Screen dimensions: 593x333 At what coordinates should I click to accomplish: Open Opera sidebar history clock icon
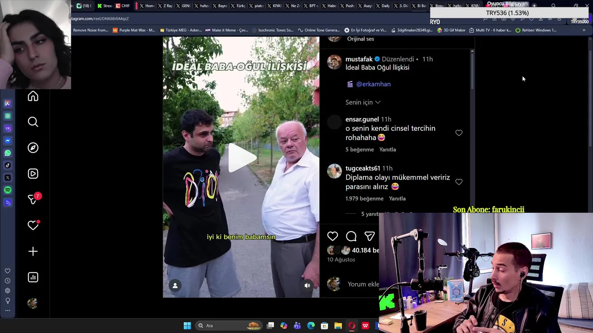coord(7,281)
